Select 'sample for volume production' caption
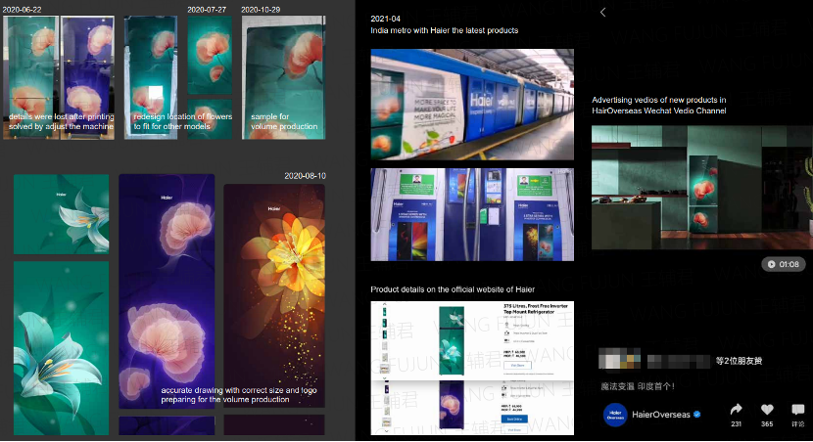The image size is (813, 442). click(284, 121)
